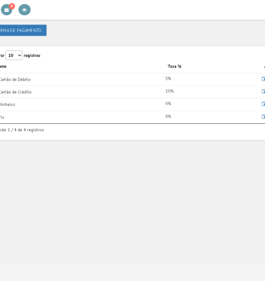
Task: Edit the Dinheiro payment row
Action: pyautogui.click(x=263, y=104)
